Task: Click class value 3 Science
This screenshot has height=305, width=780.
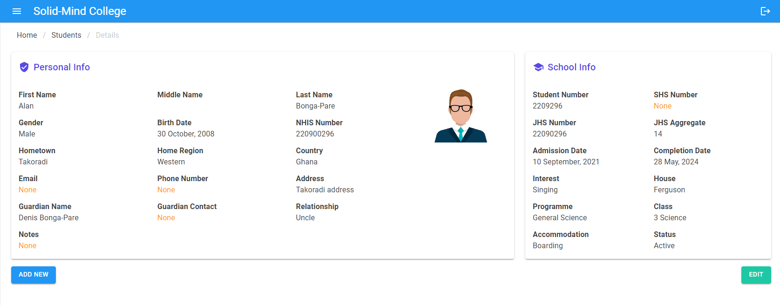Action: click(670, 218)
